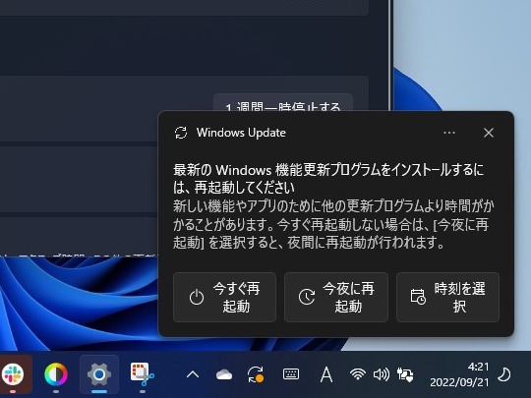Image resolution: width=531 pixels, height=398 pixels.
Task: Select the 時刻を選択 pick a time button
Action: 447,297
